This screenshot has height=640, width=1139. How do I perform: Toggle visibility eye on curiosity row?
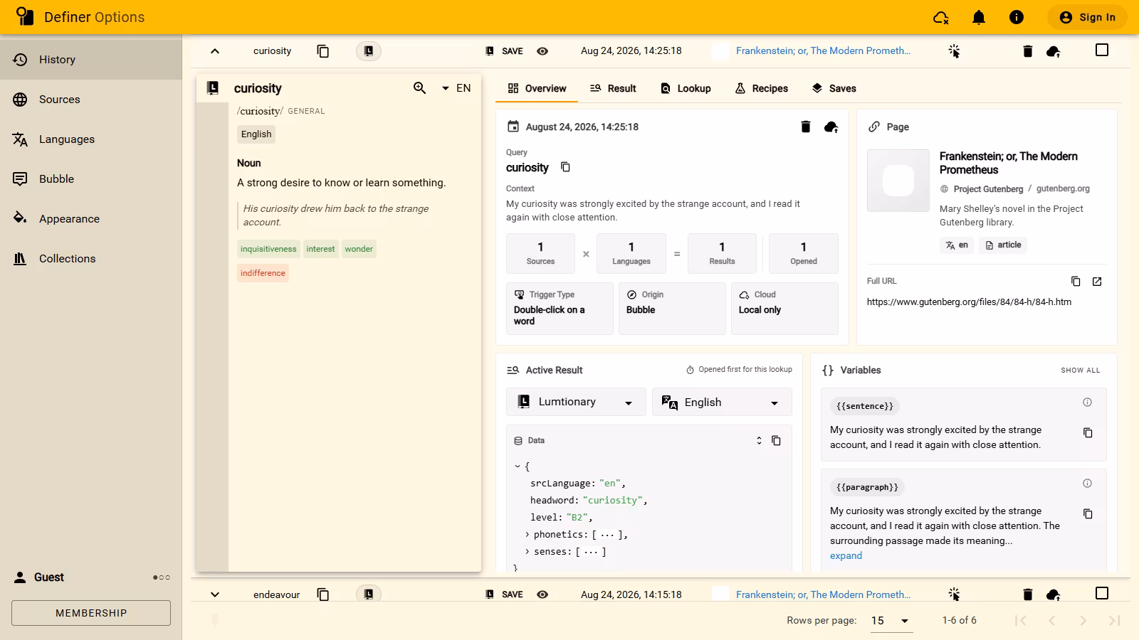click(542, 51)
